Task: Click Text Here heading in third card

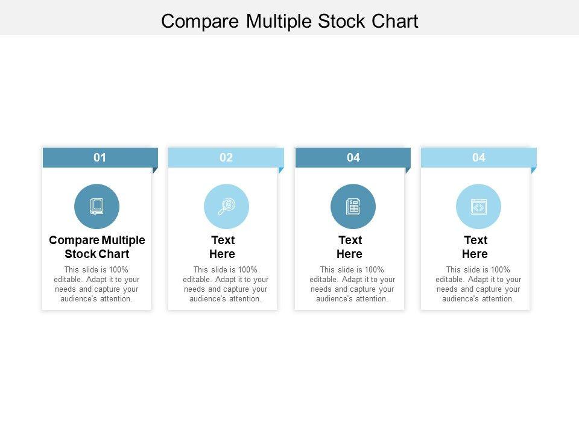Action: [350, 247]
